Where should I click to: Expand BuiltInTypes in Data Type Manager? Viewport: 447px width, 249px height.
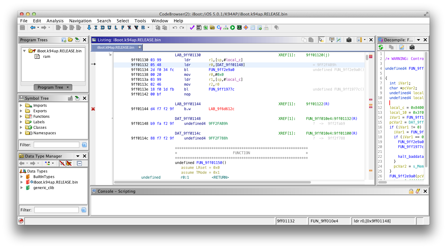(x=21, y=177)
